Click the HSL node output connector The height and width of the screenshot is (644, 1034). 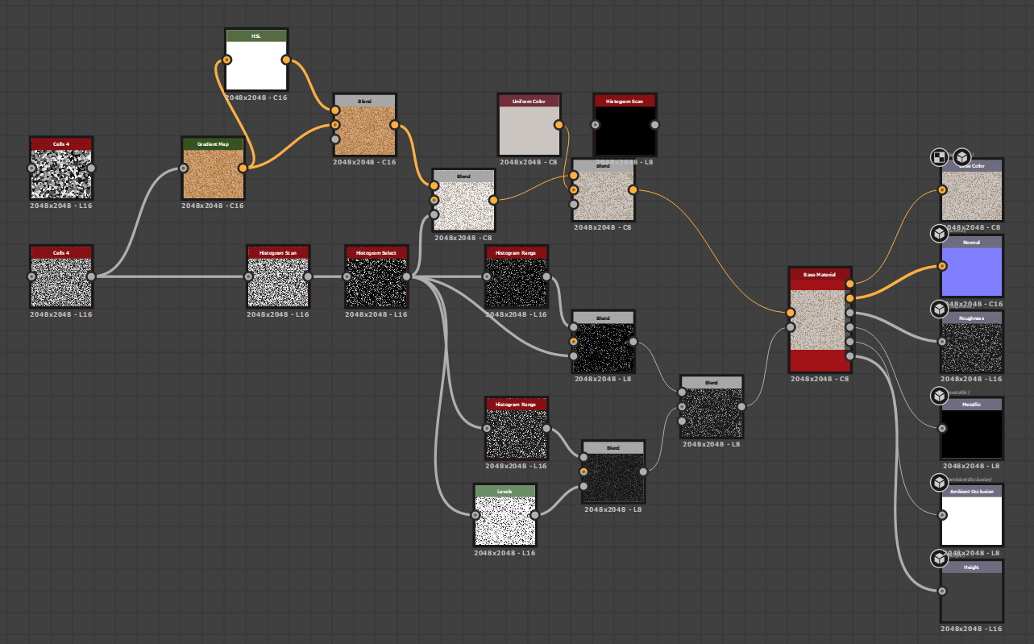coord(286,60)
